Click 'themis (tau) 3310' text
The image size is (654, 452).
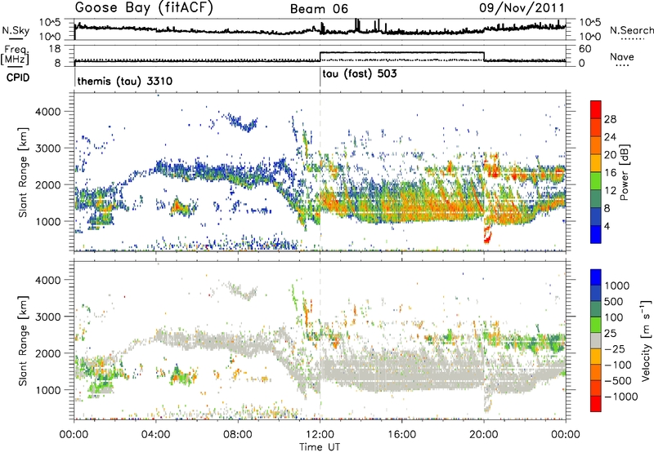(125, 81)
